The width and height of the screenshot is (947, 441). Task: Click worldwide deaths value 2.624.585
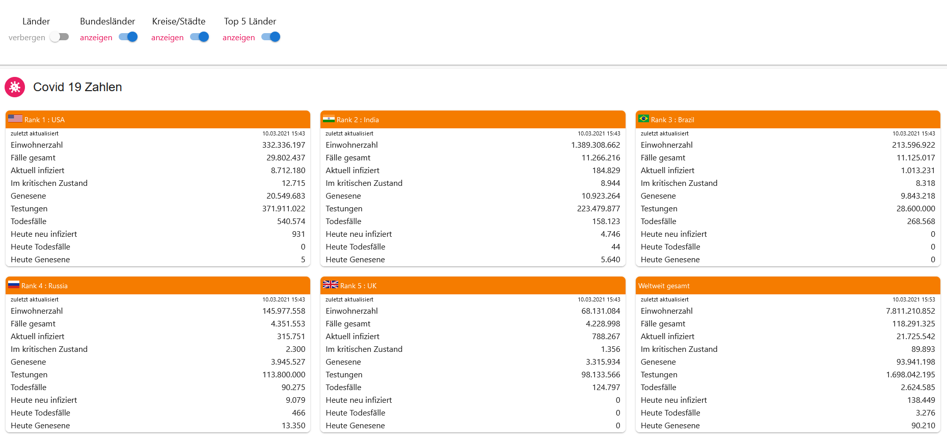click(918, 388)
